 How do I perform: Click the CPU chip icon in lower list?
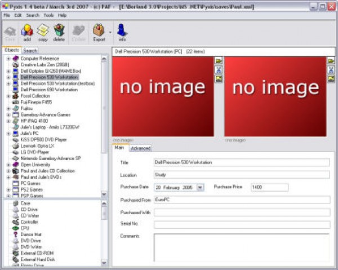click(16, 228)
